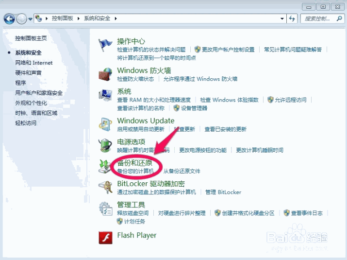Click 查看 RAM 的大小和处理器速度

click(x=154, y=100)
